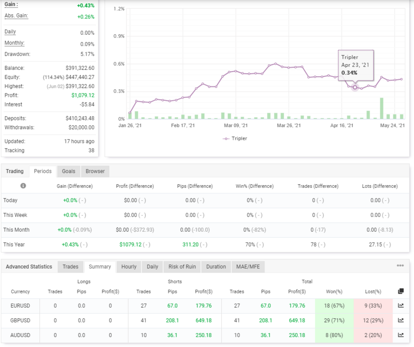This screenshot has width=414, height=347.
Task: Click the Mar 09, '21 axis label
Action: 236,125
